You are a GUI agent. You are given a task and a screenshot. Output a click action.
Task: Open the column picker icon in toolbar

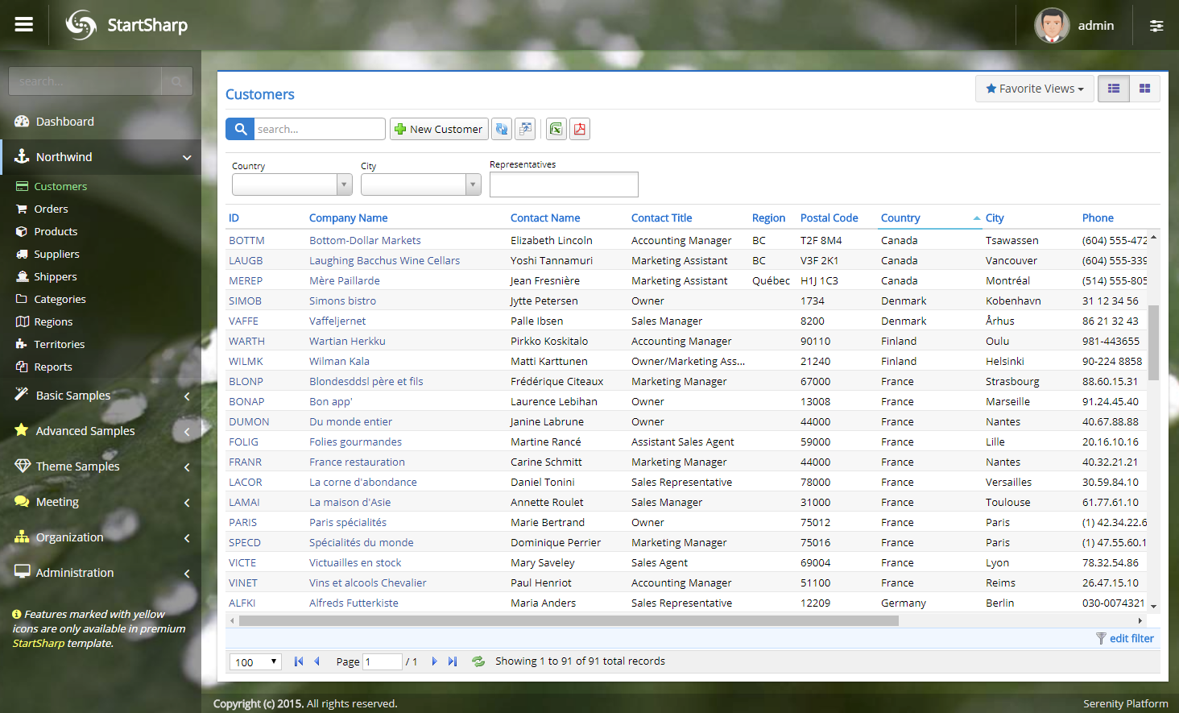click(x=525, y=129)
